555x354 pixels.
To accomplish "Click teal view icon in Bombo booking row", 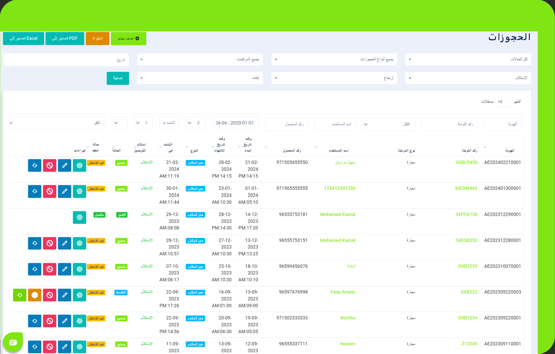I will 79,321.
